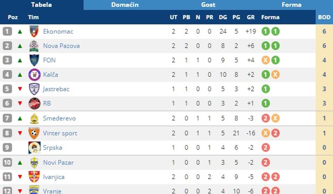Screen dimensions: 333x194
Task: Sort table by BOD column header
Action: point(324,17)
